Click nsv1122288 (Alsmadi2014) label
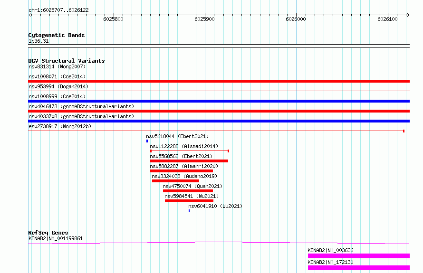Viewport: 423px width, 273px height. [x=184, y=146]
